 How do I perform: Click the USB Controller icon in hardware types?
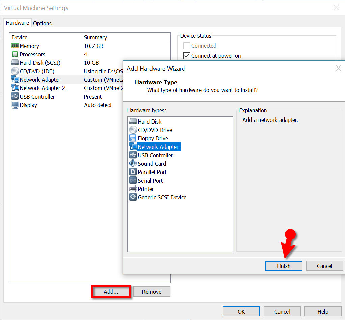coord(133,155)
